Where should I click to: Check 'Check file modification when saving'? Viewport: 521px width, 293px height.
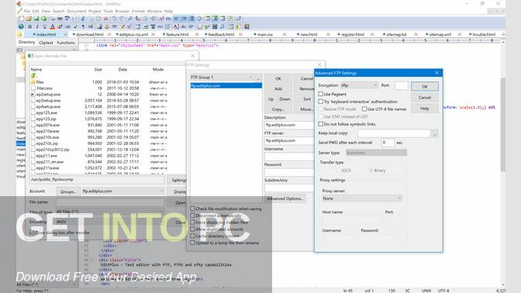[192, 209]
